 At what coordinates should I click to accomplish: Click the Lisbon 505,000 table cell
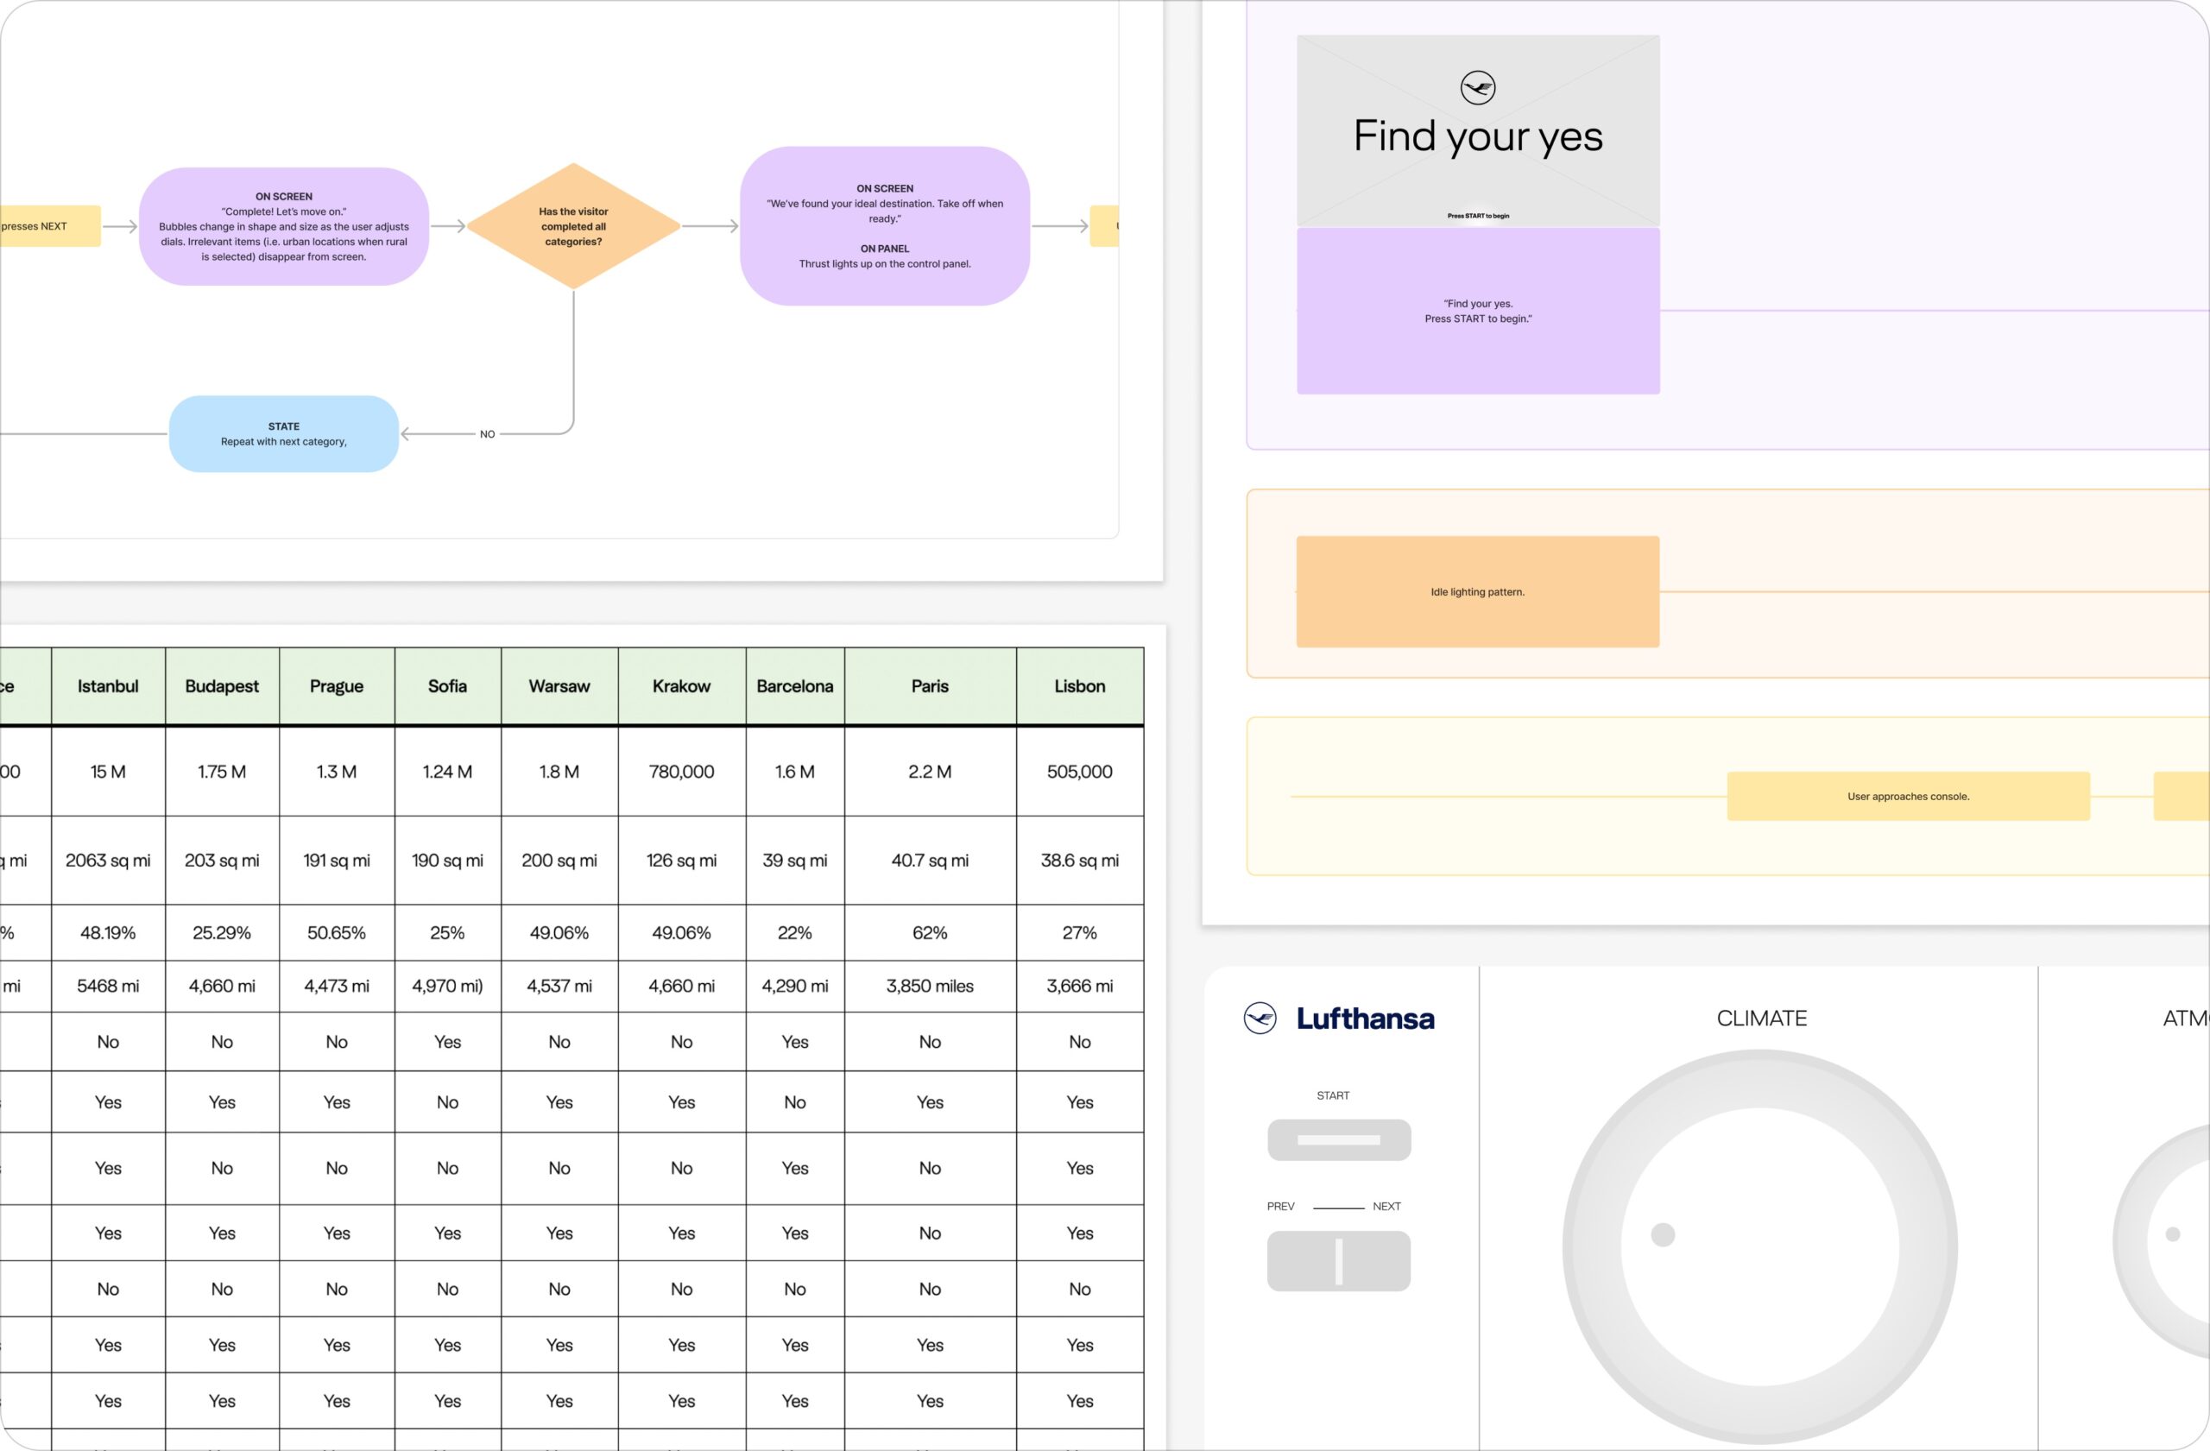(x=1079, y=772)
